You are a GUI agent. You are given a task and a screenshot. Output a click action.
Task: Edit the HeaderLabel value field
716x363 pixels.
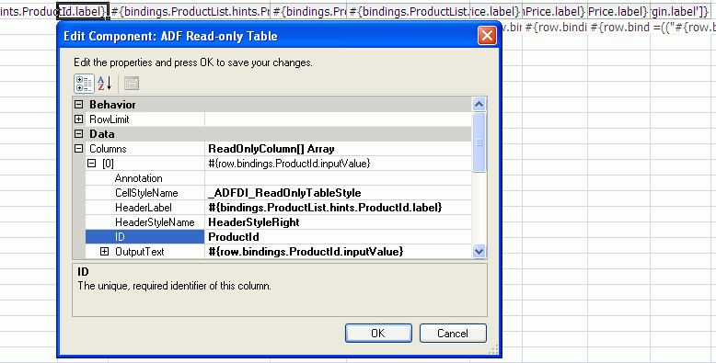338,208
